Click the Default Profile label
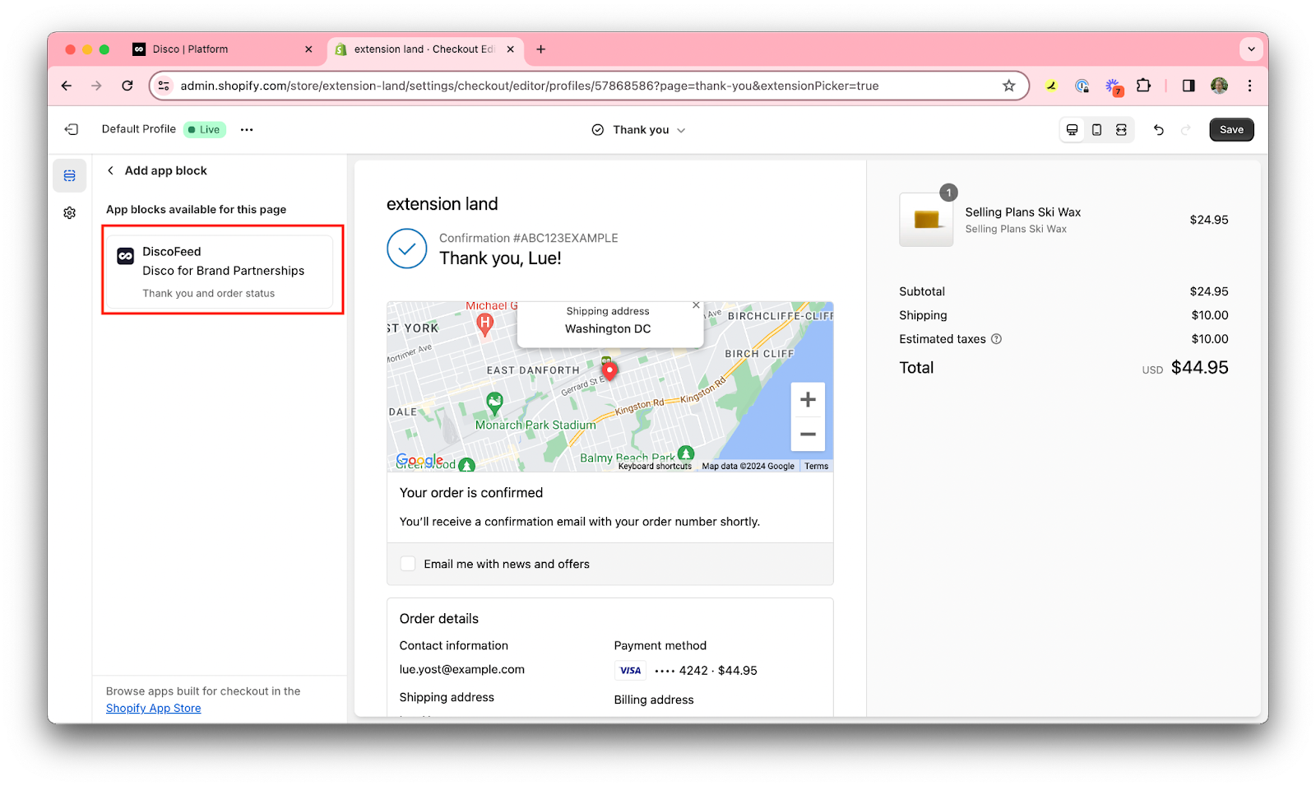Screen dimensions: 1316x786 (138, 129)
